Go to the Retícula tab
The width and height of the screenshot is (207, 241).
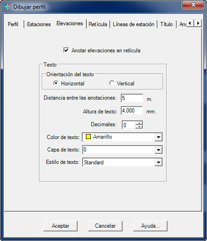tap(98, 24)
